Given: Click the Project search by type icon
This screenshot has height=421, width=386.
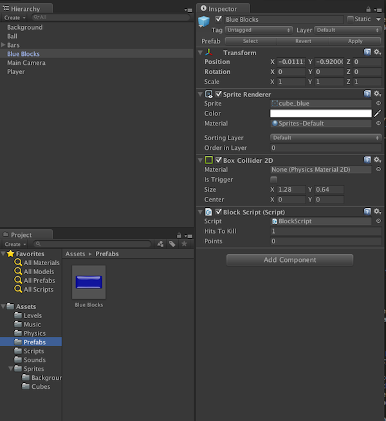Looking at the screenshot, I should coord(160,244).
